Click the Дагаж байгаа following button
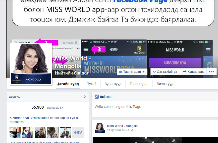The image size is (218, 143). tap(165, 72)
